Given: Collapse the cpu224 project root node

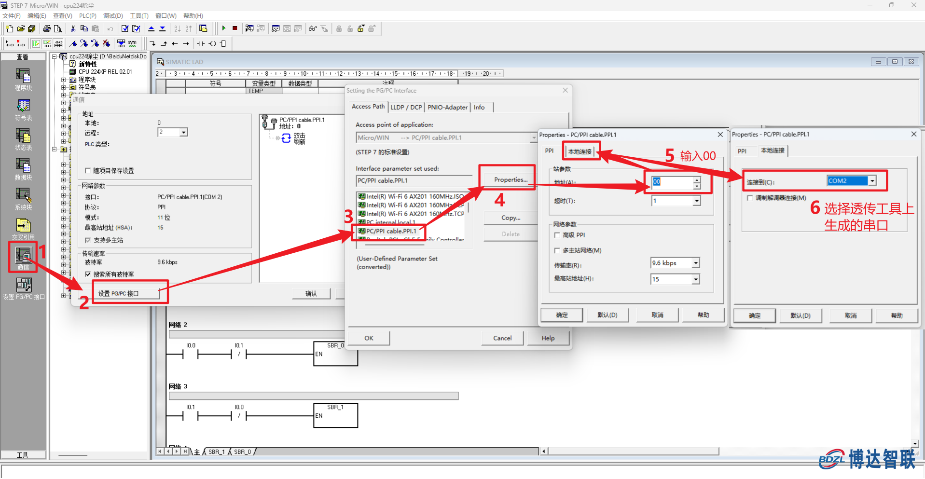Looking at the screenshot, I should tap(55, 56).
